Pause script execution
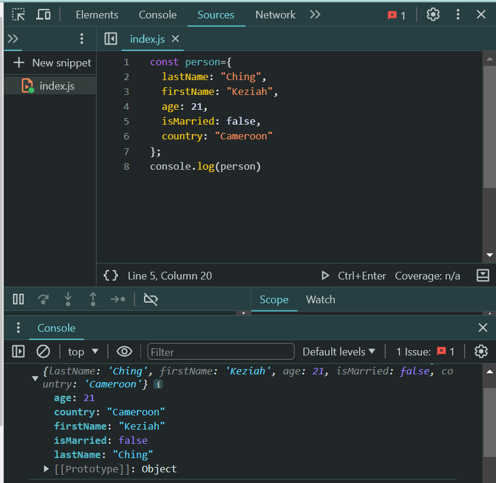The image size is (496, 483). 18,299
